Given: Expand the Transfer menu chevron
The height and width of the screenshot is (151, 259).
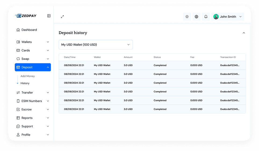Looking at the screenshot, I should [x=48, y=92].
